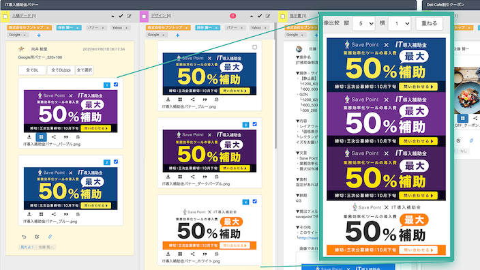Click the blue plus to add a tag in the デザイン column

[177, 35]
